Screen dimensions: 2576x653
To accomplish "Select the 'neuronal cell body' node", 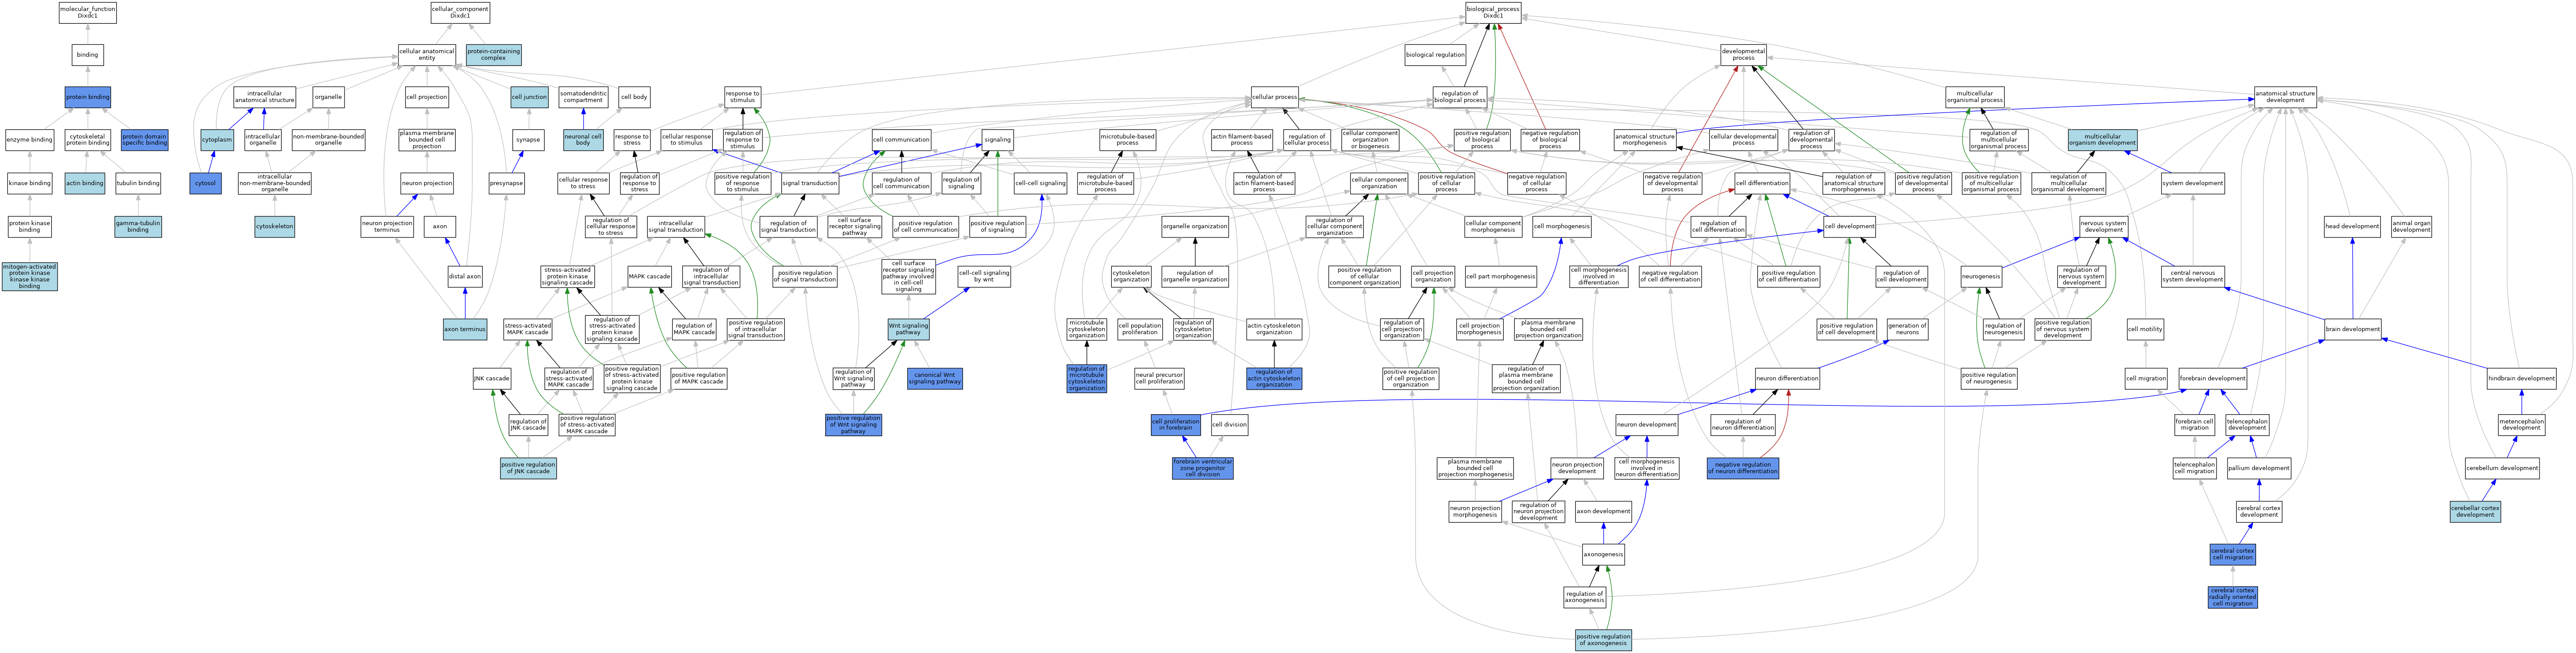I will tap(583, 140).
